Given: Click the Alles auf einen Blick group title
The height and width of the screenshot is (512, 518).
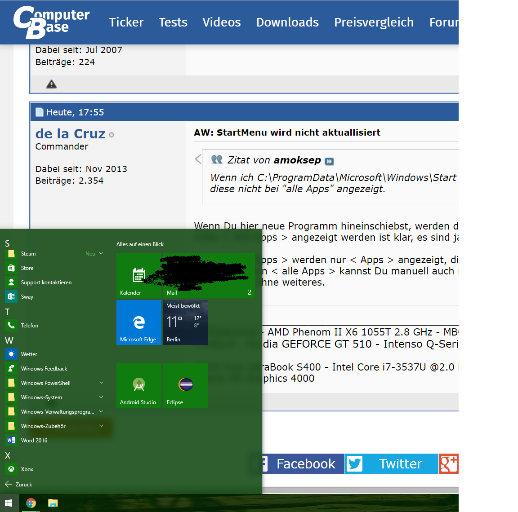Looking at the screenshot, I should click(x=140, y=244).
